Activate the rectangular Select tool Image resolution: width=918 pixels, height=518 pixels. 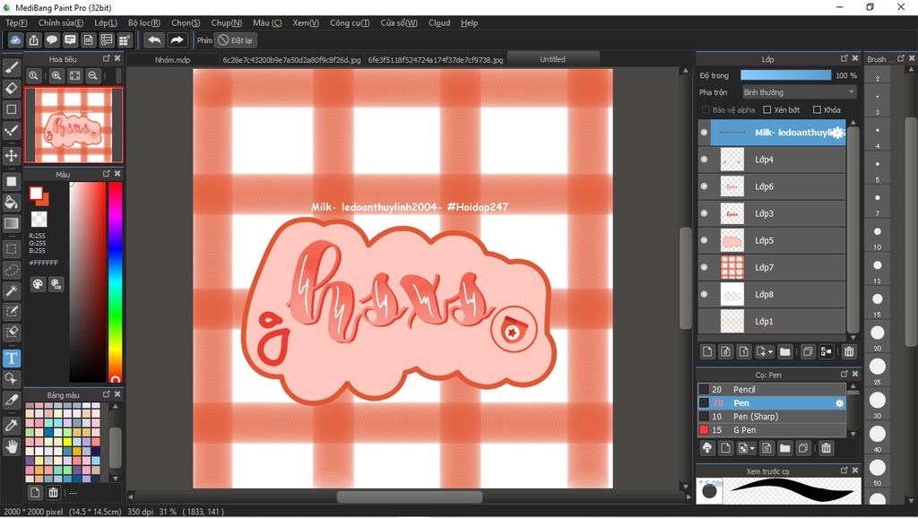(x=12, y=249)
